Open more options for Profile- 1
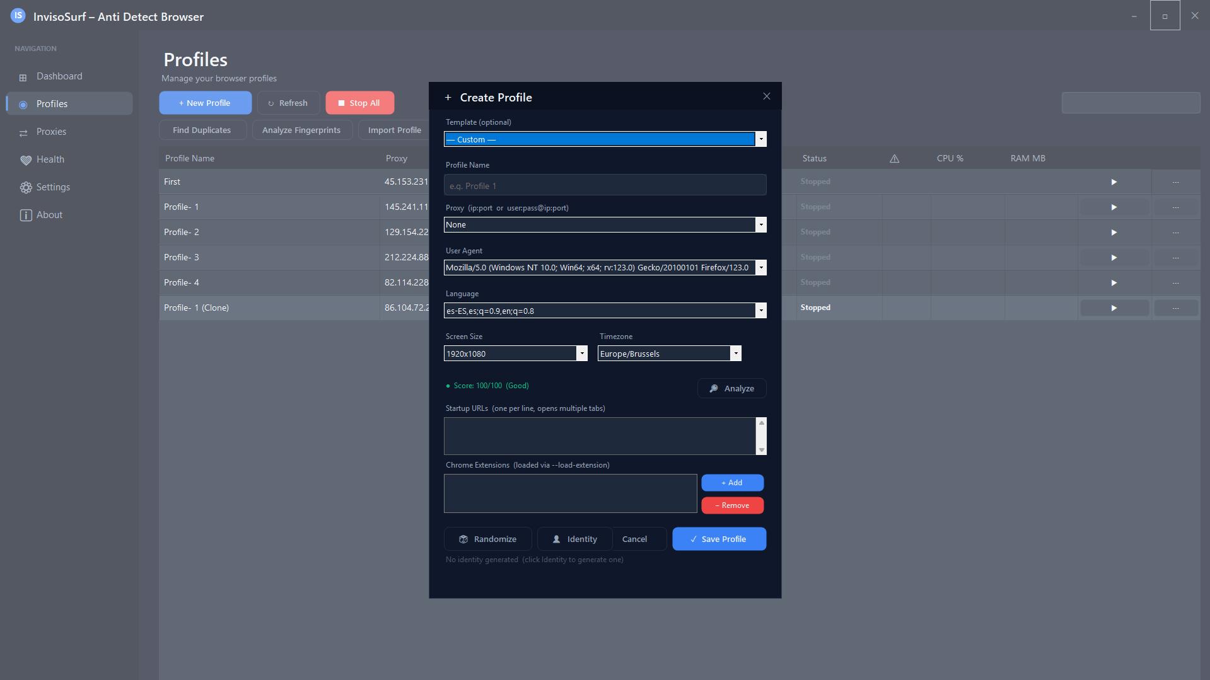Screen dimensions: 1210x680 coord(1175,207)
